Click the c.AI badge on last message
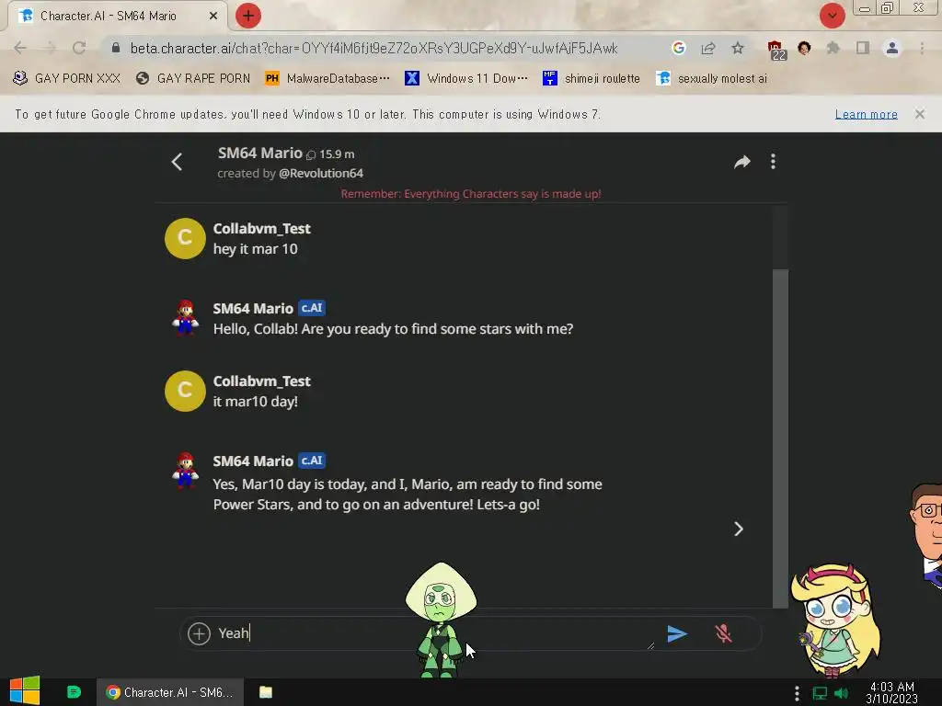Viewport: 942px width, 706px height. [312, 461]
